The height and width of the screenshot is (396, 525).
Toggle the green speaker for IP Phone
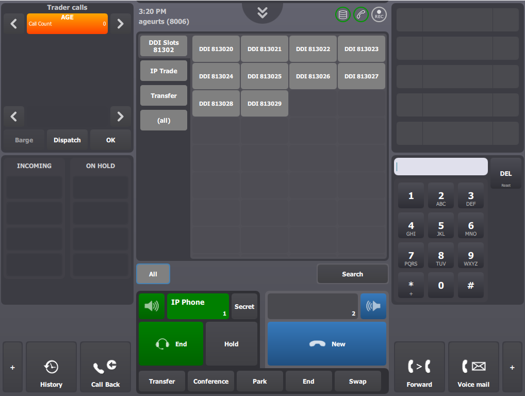point(152,306)
